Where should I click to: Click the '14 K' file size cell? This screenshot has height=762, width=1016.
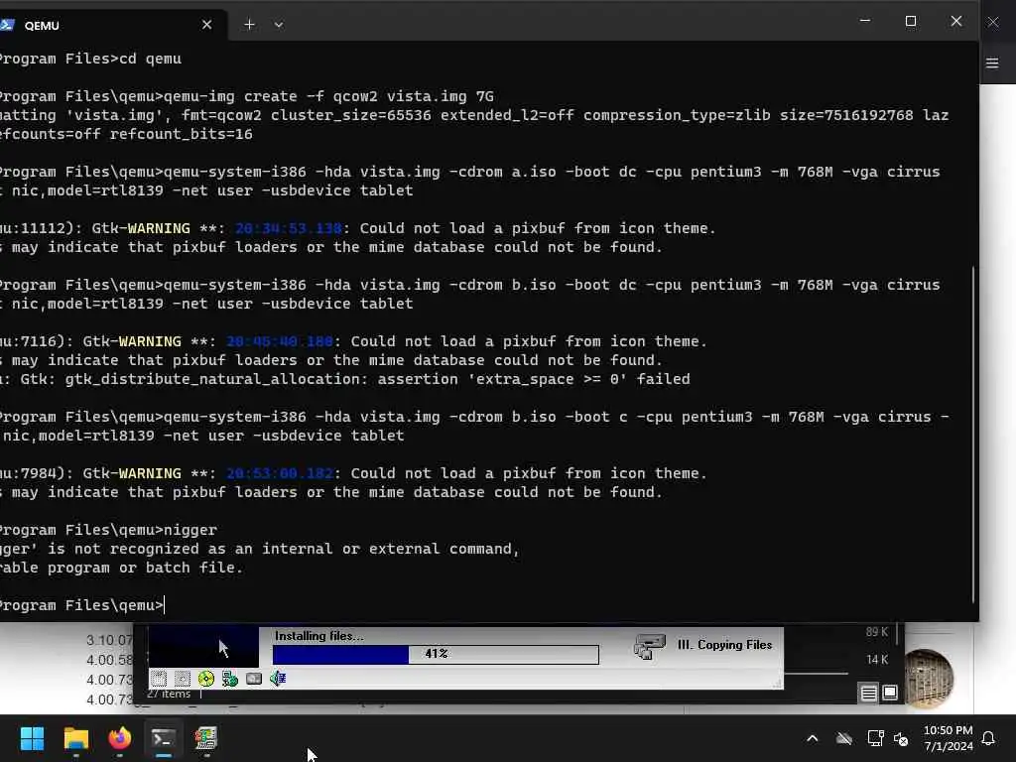coord(877,660)
